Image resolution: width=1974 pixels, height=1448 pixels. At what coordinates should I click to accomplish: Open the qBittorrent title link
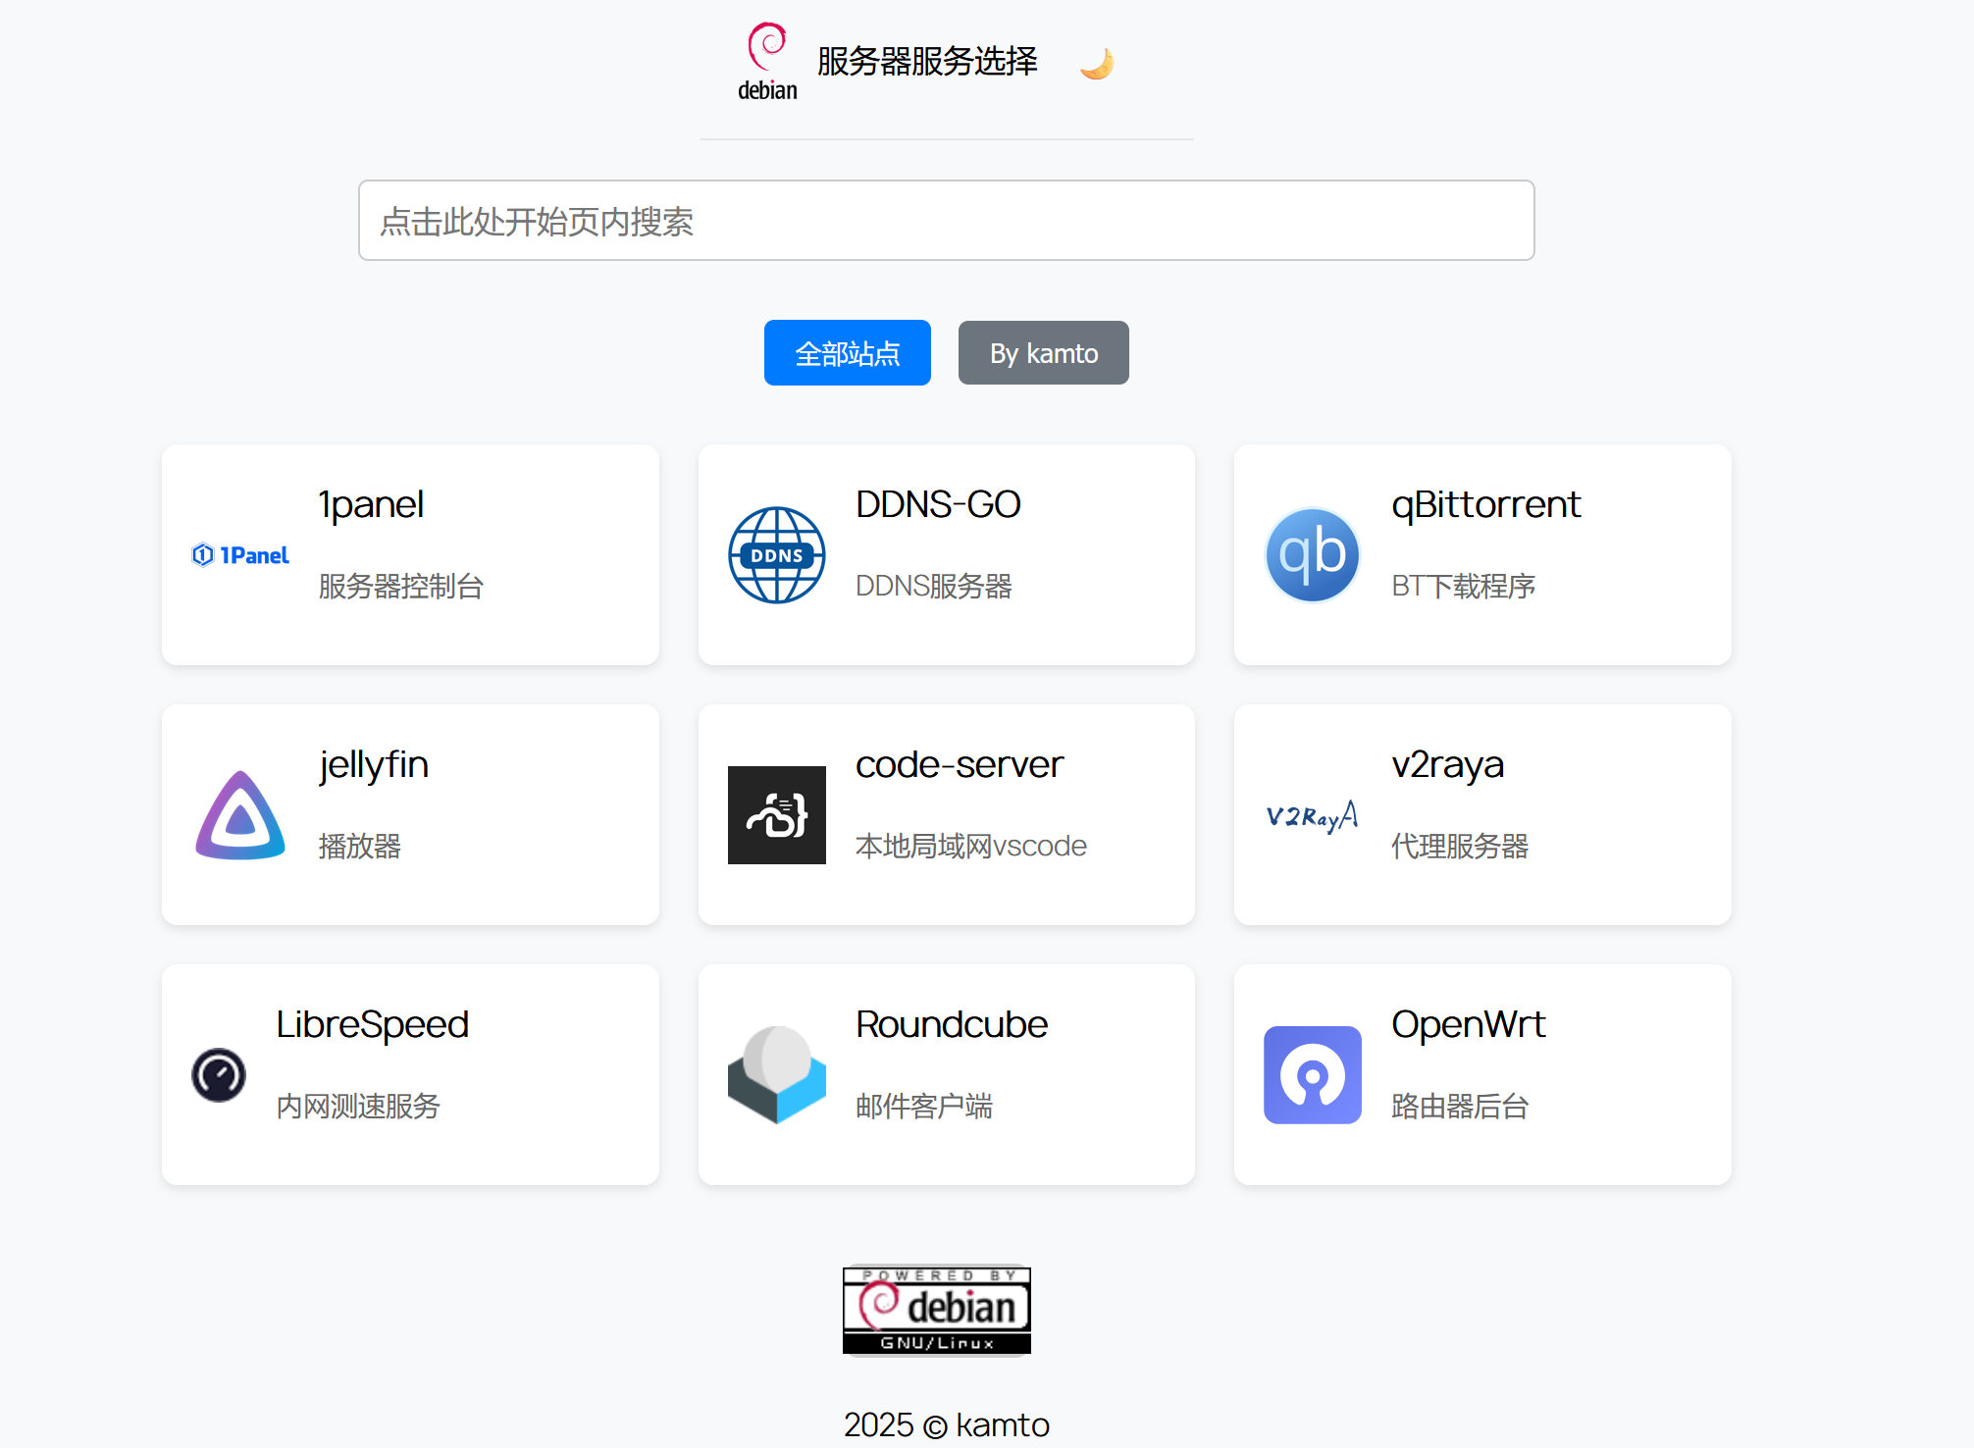click(1485, 504)
